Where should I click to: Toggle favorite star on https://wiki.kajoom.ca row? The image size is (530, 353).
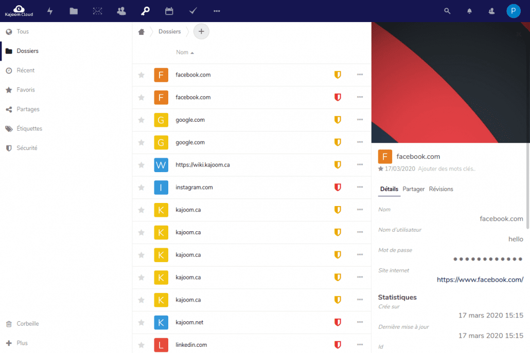142,165
